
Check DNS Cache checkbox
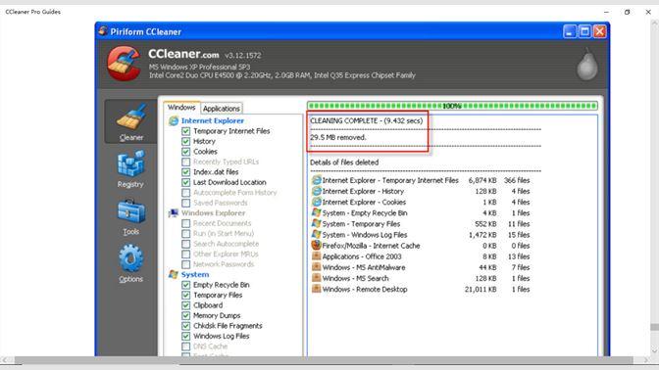click(185, 347)
